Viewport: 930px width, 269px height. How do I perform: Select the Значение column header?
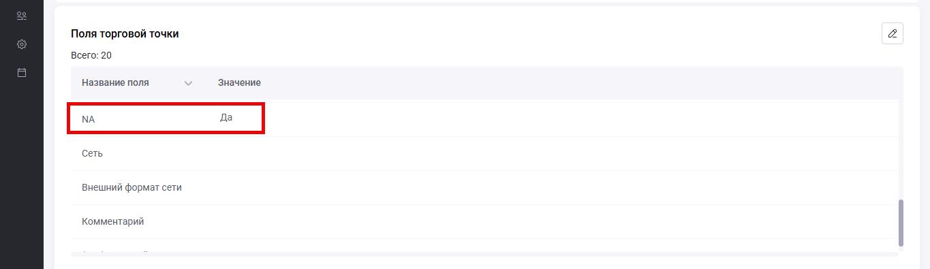[x=239, y=82]
